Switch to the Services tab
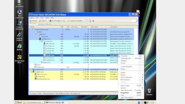Viewport: 185px width, 104px height. coord(41,24)
